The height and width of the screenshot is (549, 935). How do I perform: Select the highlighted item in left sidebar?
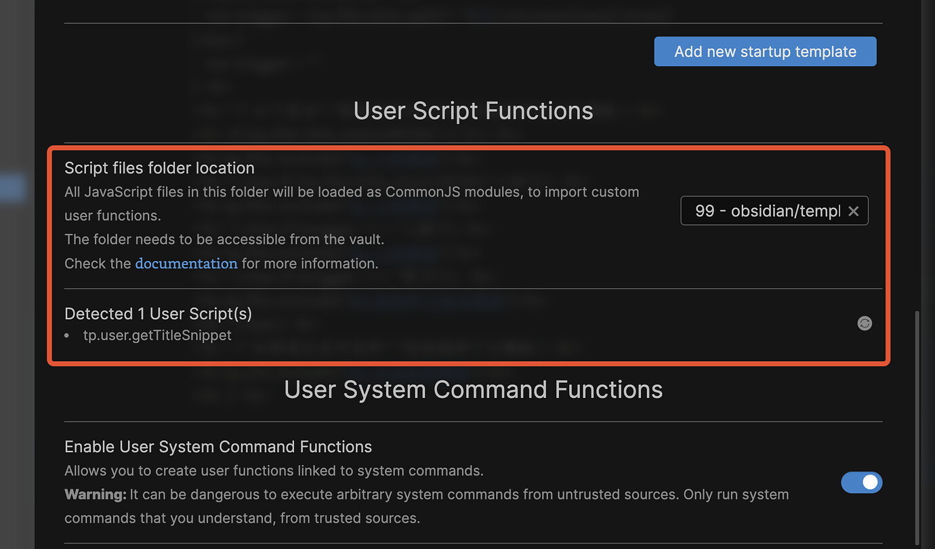pos(13,188)
